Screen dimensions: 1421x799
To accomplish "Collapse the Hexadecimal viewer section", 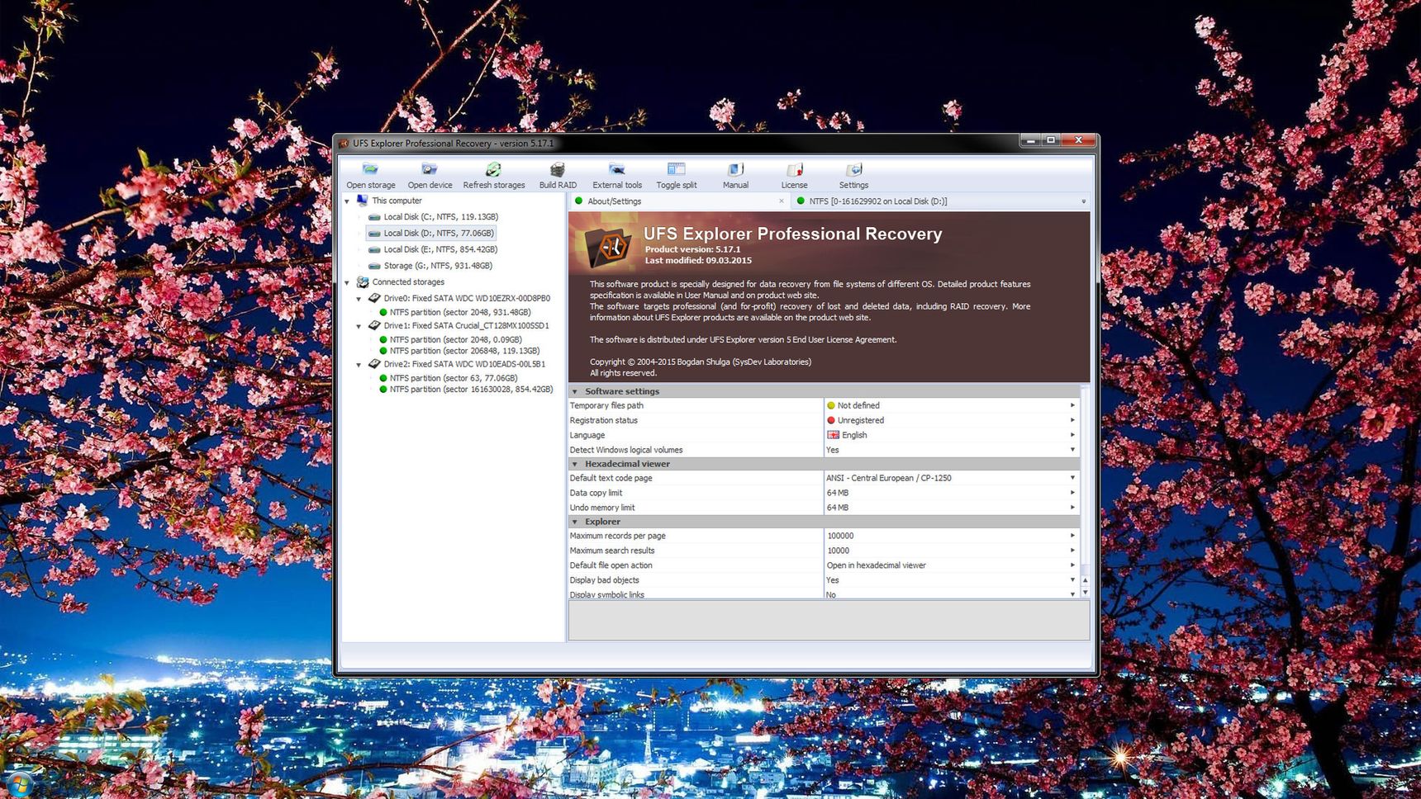I will tap(575, 465).
